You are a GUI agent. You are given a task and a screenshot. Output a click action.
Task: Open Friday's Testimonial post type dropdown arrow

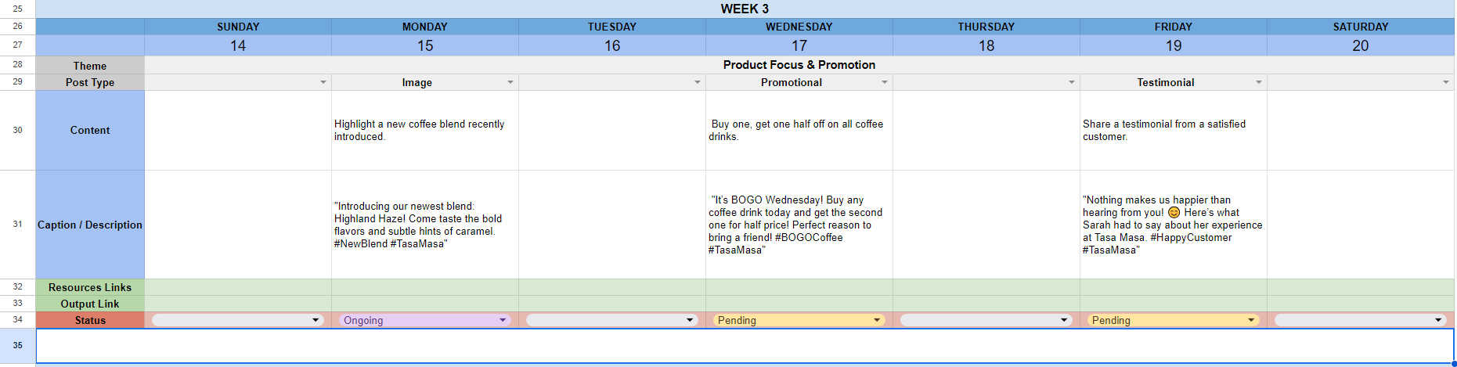tap(1259, 82)
